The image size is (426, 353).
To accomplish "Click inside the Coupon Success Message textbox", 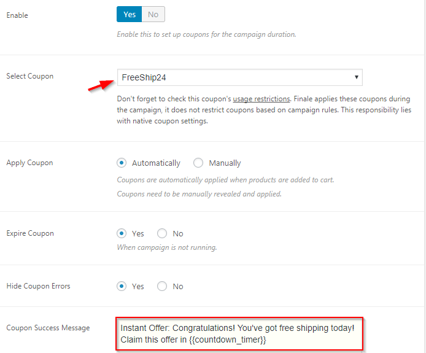I will (239, 334).
